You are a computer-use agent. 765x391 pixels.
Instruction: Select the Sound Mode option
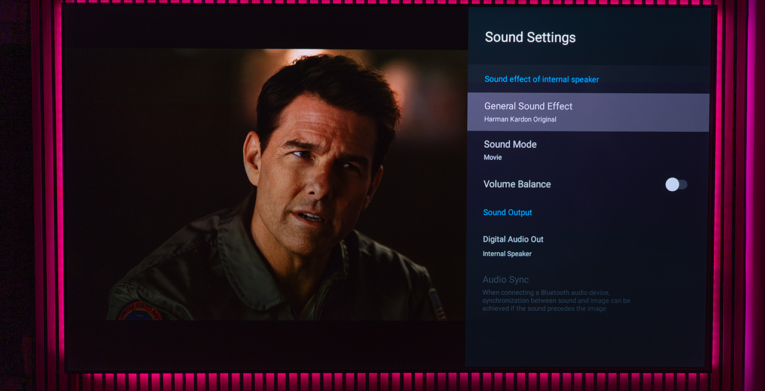coord(510,145)
